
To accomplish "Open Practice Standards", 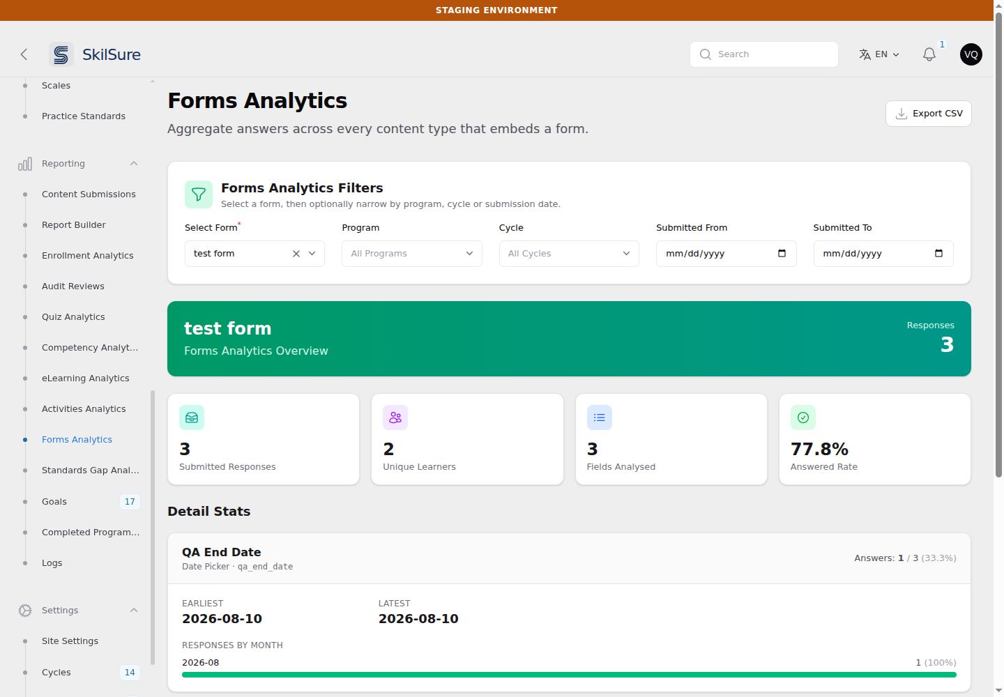I will point(84,116).
